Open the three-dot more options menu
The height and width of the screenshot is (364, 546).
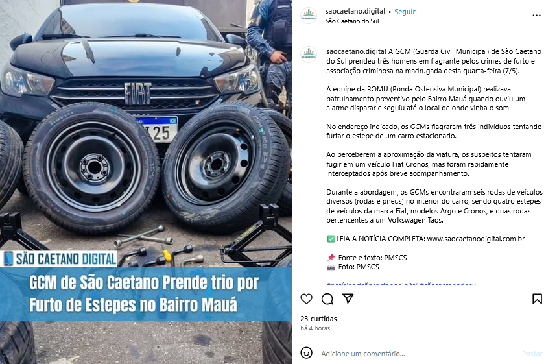(x=536, y=16)
